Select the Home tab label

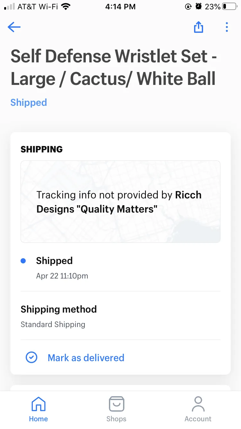pyautogui.click(x=38, y=419)
